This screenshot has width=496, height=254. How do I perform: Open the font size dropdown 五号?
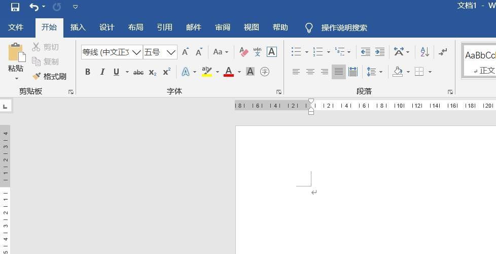tap(171, 52)
